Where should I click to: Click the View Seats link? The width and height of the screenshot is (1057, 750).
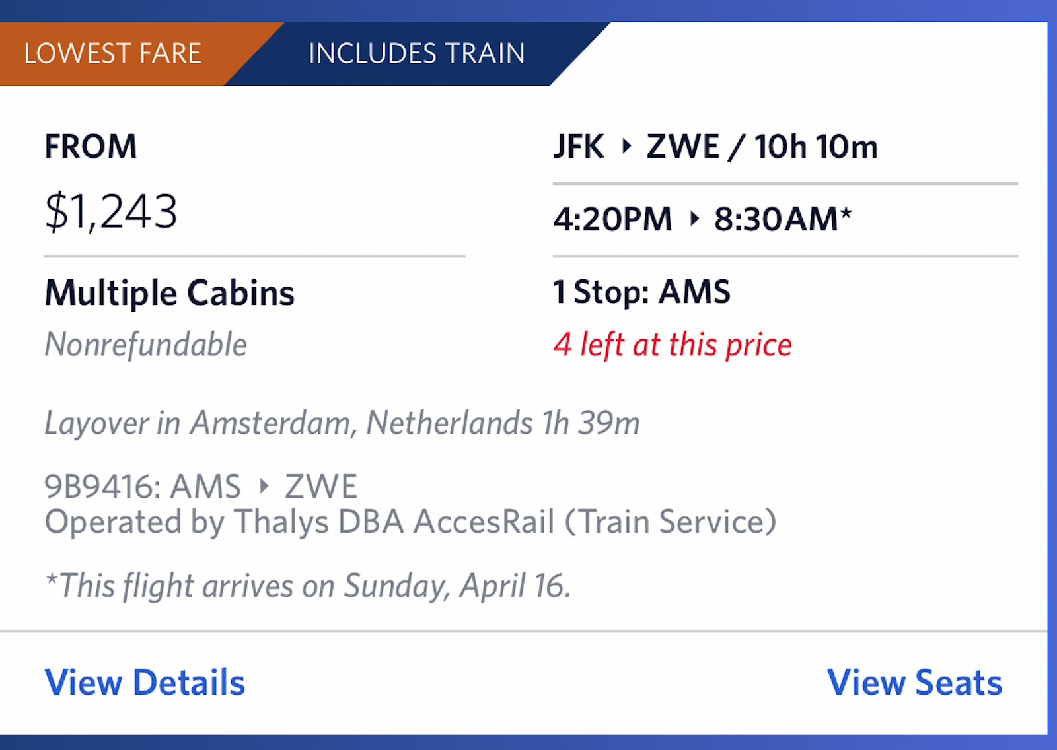914,683
